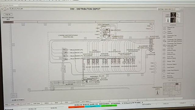Viewport: 195px width, 110px height.
Task: Select the Master Inhibit Key status indicator
Action: coord(8,22)
